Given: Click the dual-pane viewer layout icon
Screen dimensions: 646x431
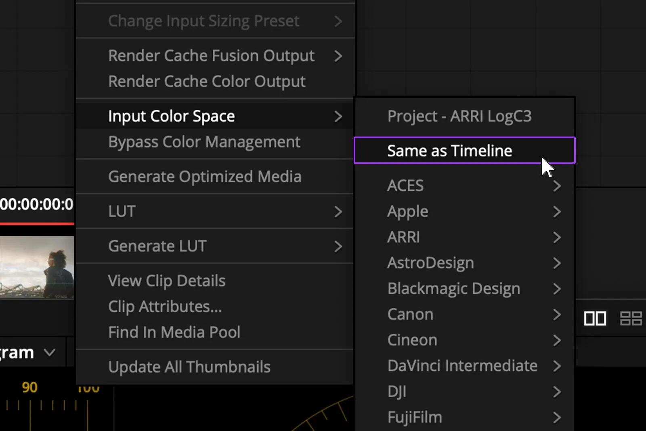Looking at the screenshot, I should (x=595, y=319).
